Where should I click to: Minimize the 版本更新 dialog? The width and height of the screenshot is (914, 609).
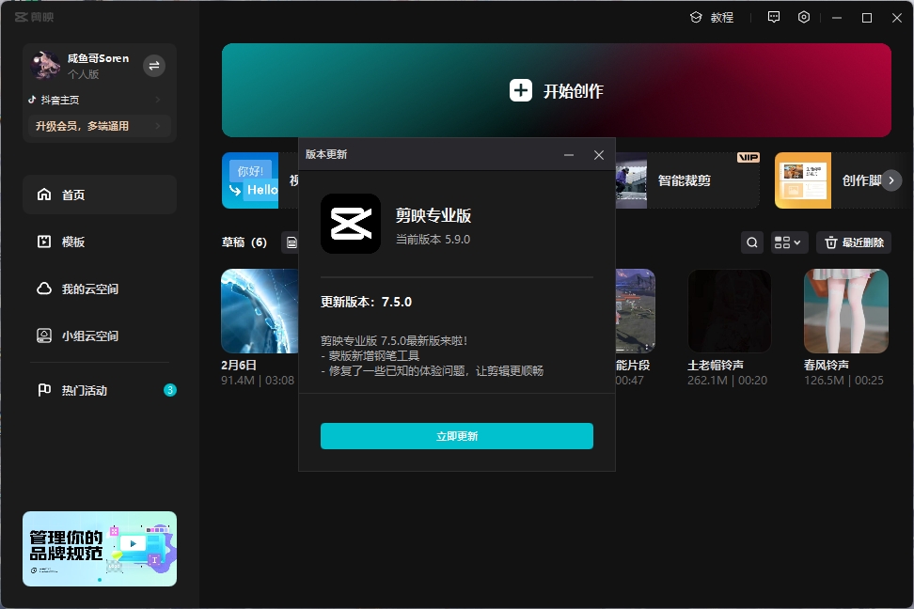click(x=569, y=155)
